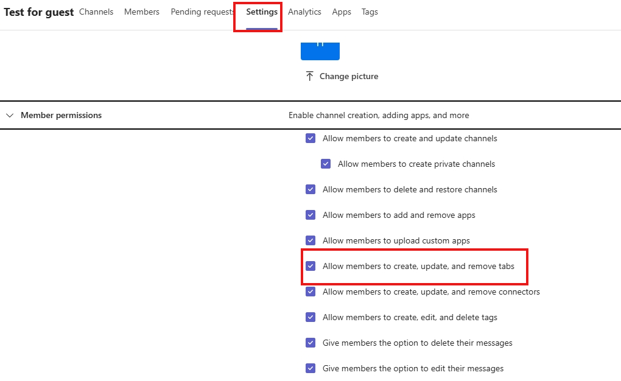Screen dimensions: 621x381
Task: Click the Change picture button
Action: 342,76
